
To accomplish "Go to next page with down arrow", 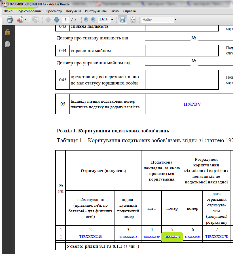I will [x=56, y=20].
